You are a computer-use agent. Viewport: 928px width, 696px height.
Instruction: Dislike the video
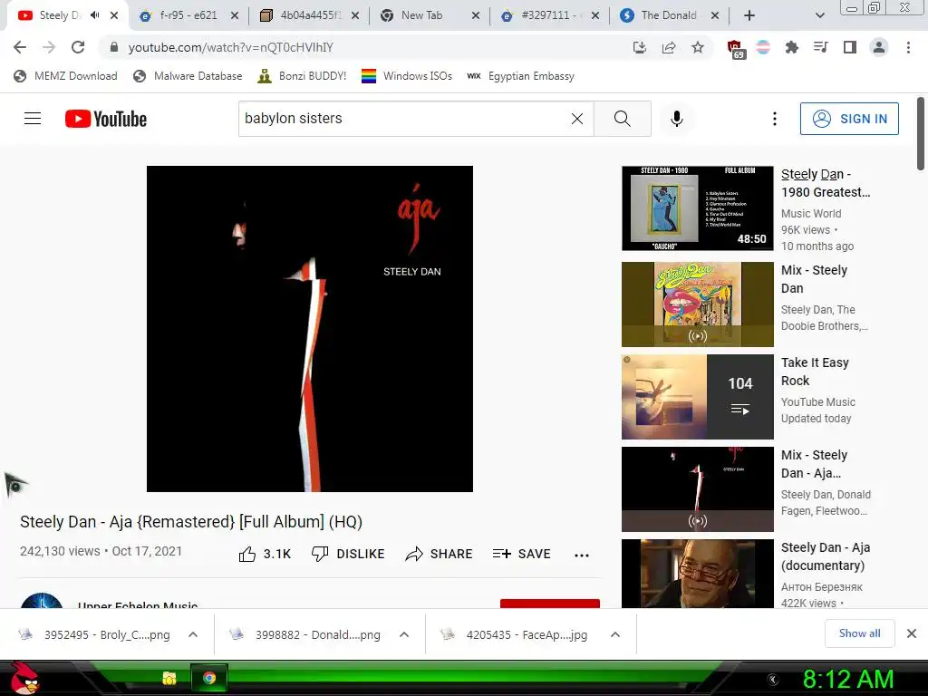(x=348, y=554)
